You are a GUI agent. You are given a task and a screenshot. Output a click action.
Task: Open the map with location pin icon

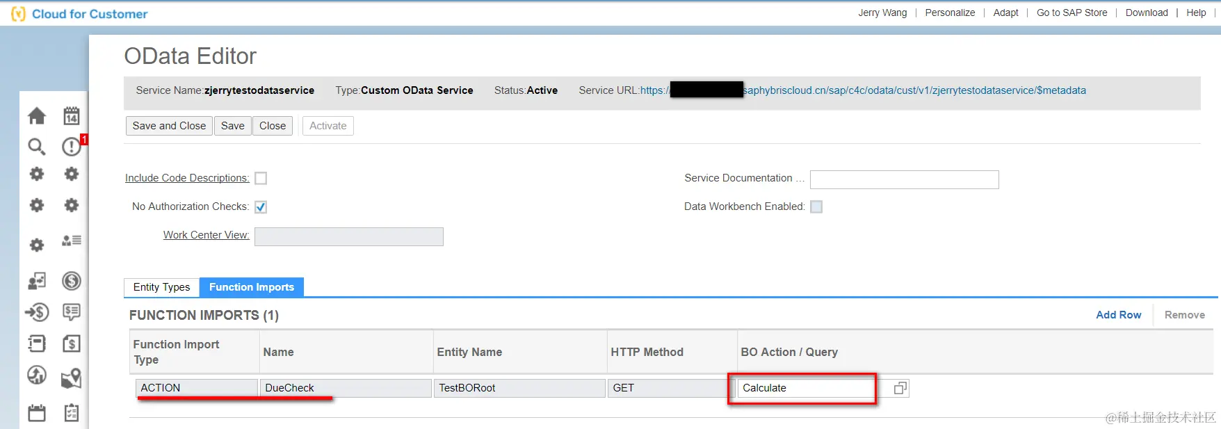point(72,378)
